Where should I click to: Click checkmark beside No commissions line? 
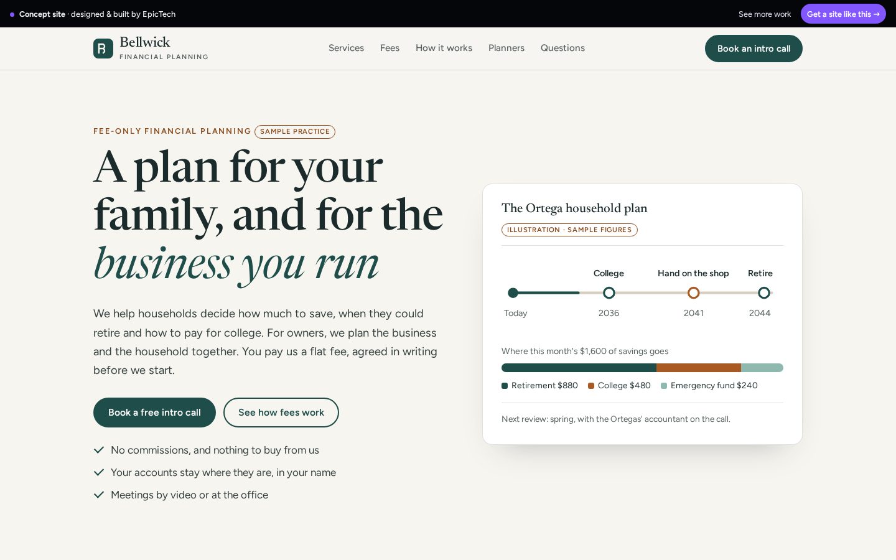tap(98, 450)
